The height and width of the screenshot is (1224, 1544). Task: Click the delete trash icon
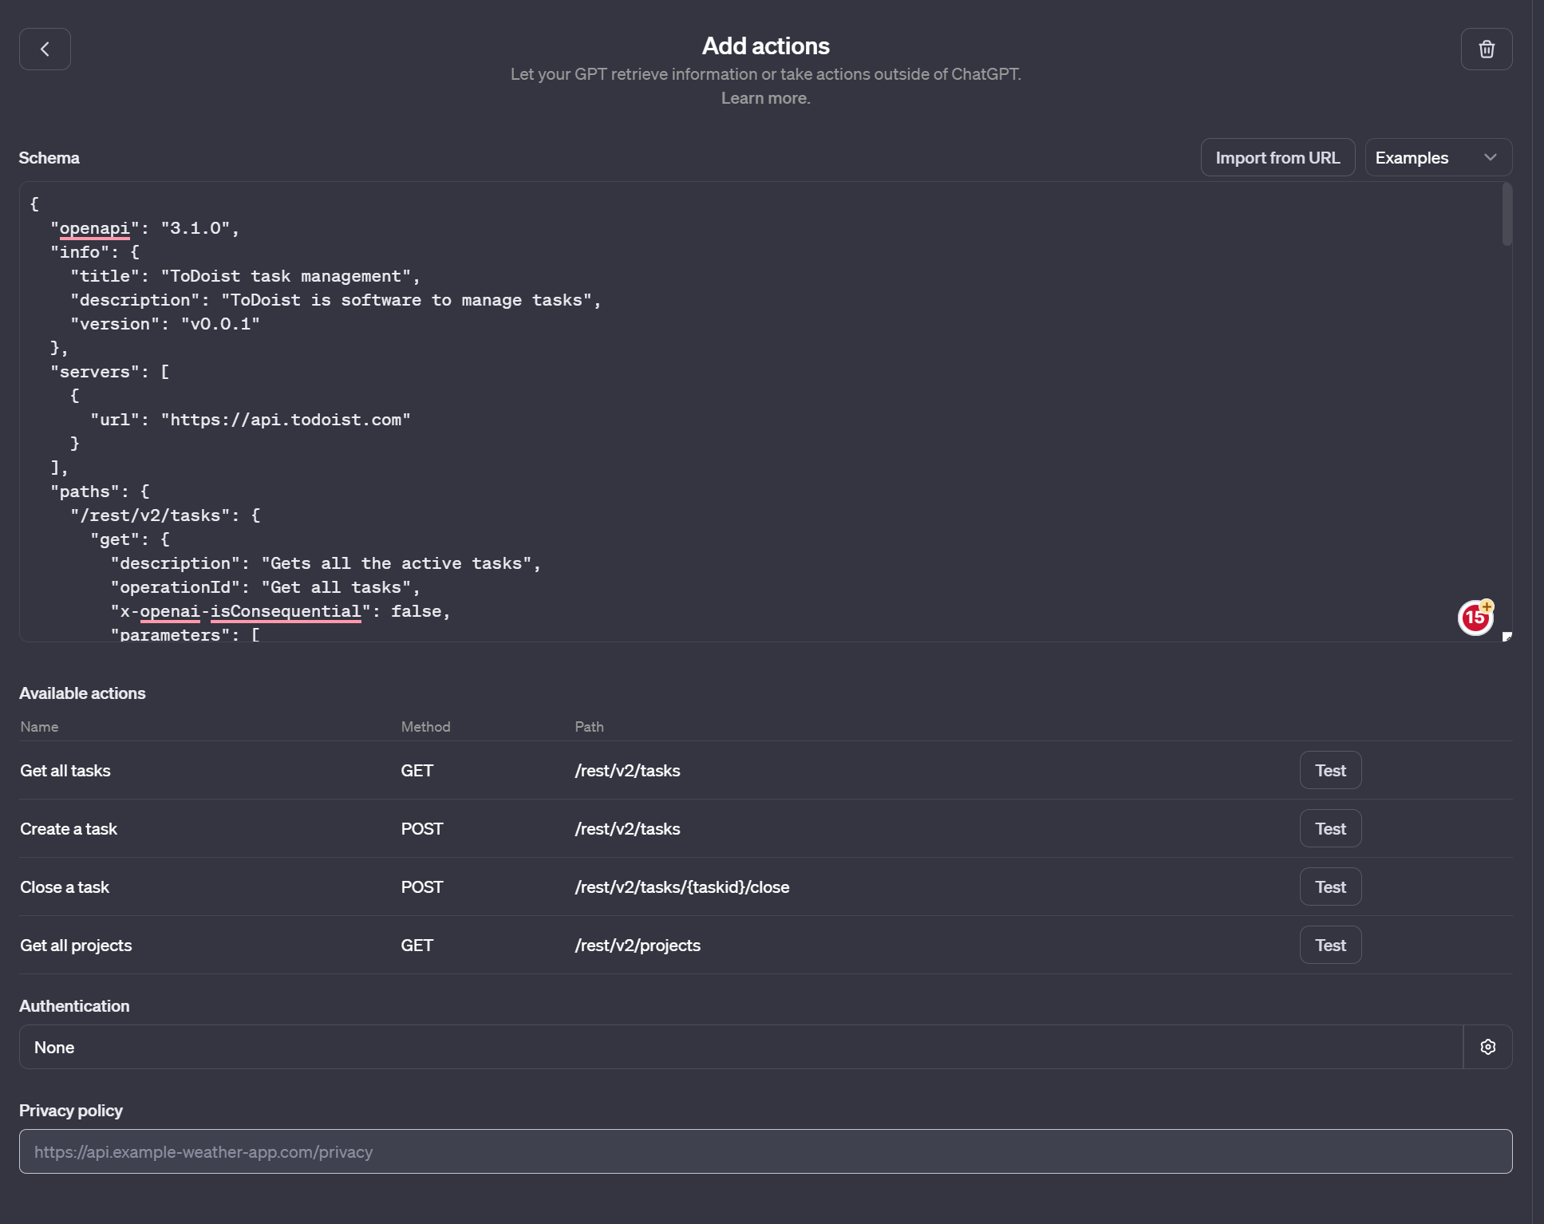pos(1487,49)
